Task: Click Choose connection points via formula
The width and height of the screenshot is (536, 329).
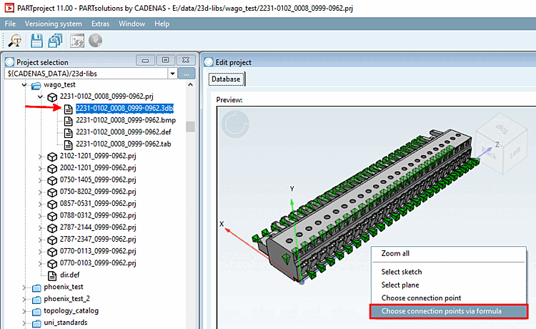Action: pos(449,311)
